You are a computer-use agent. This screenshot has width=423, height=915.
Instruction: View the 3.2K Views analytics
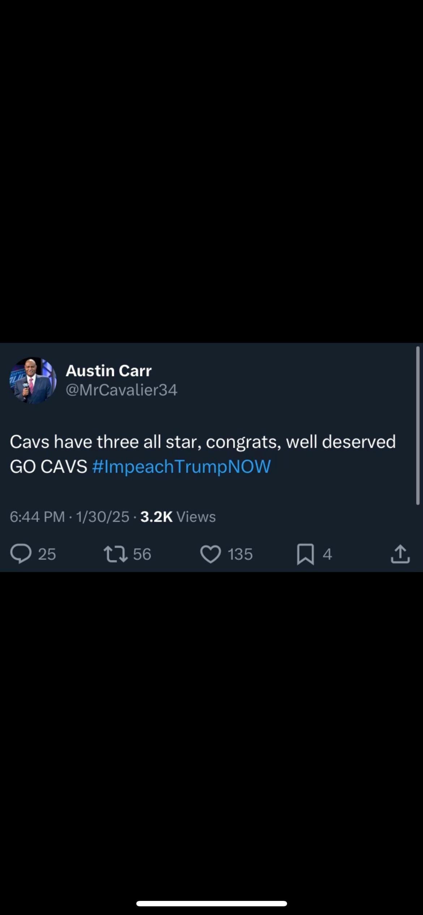pos(178,517)
